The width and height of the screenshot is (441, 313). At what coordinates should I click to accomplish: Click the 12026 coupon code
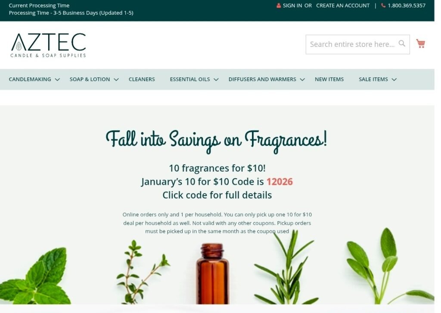(x=280, y=181)
